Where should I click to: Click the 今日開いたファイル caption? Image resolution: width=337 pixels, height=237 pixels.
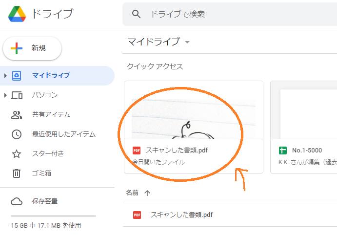[x=159, y=162]
